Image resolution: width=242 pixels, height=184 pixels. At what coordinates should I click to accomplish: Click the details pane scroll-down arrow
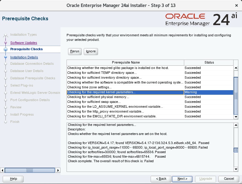236,169
